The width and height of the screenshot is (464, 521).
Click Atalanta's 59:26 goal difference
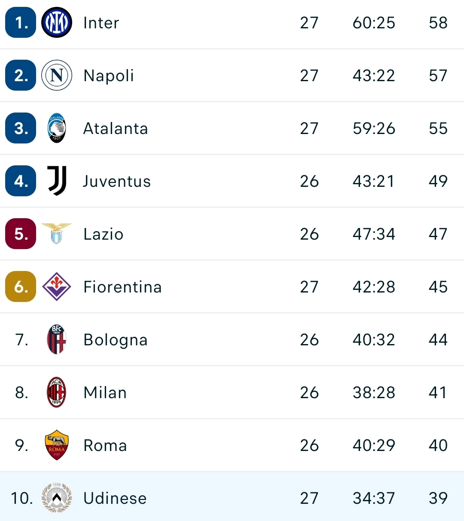click(374, 128)
